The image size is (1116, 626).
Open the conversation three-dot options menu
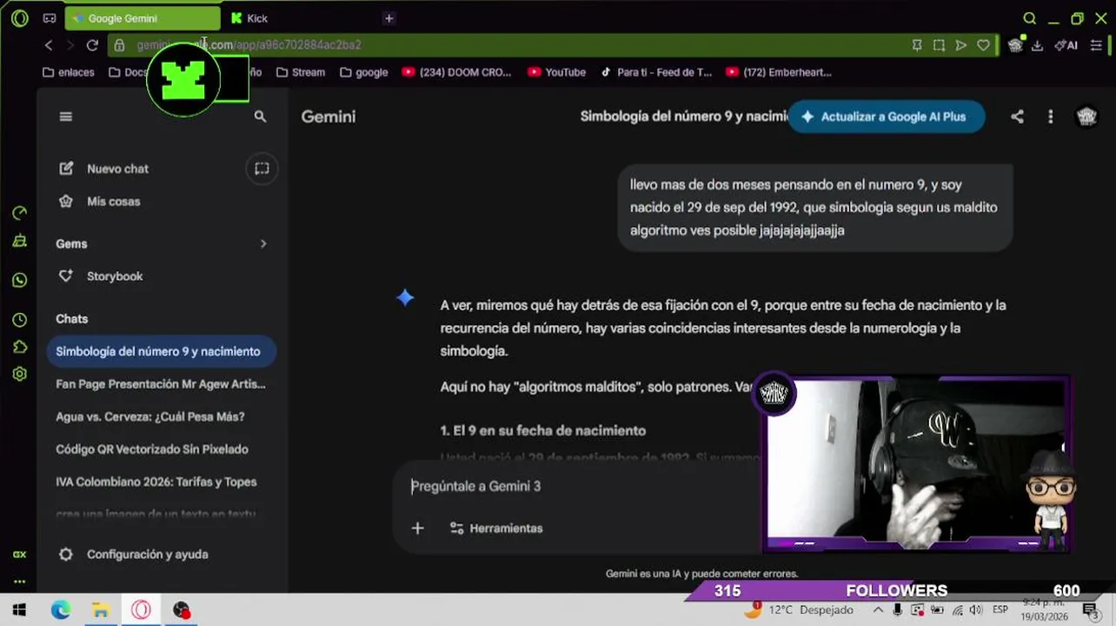coord(1050,117)
